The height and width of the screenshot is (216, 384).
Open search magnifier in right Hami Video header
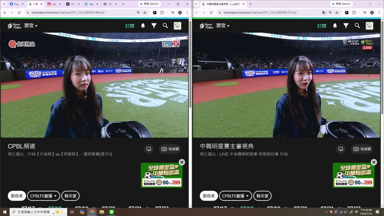coord(357,26)
